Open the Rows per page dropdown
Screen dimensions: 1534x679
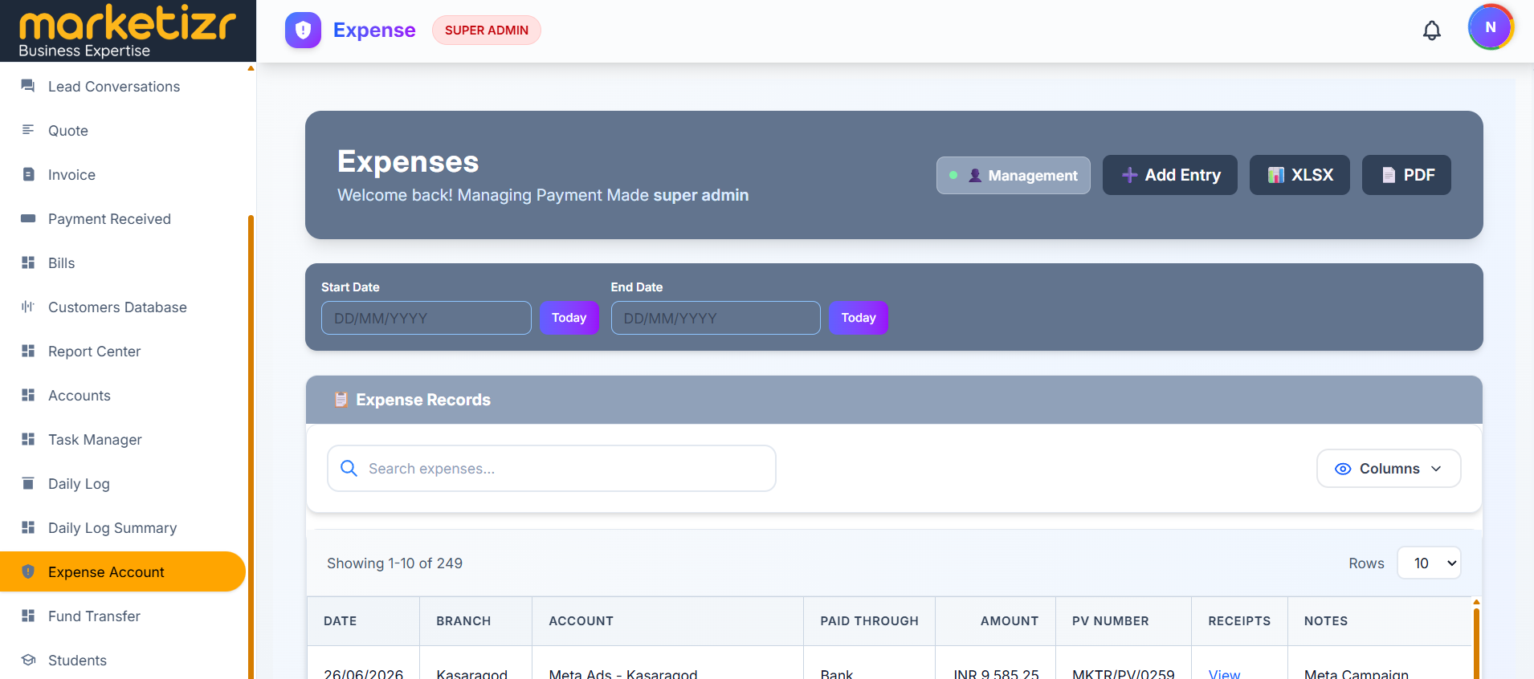coord(1429,563)
